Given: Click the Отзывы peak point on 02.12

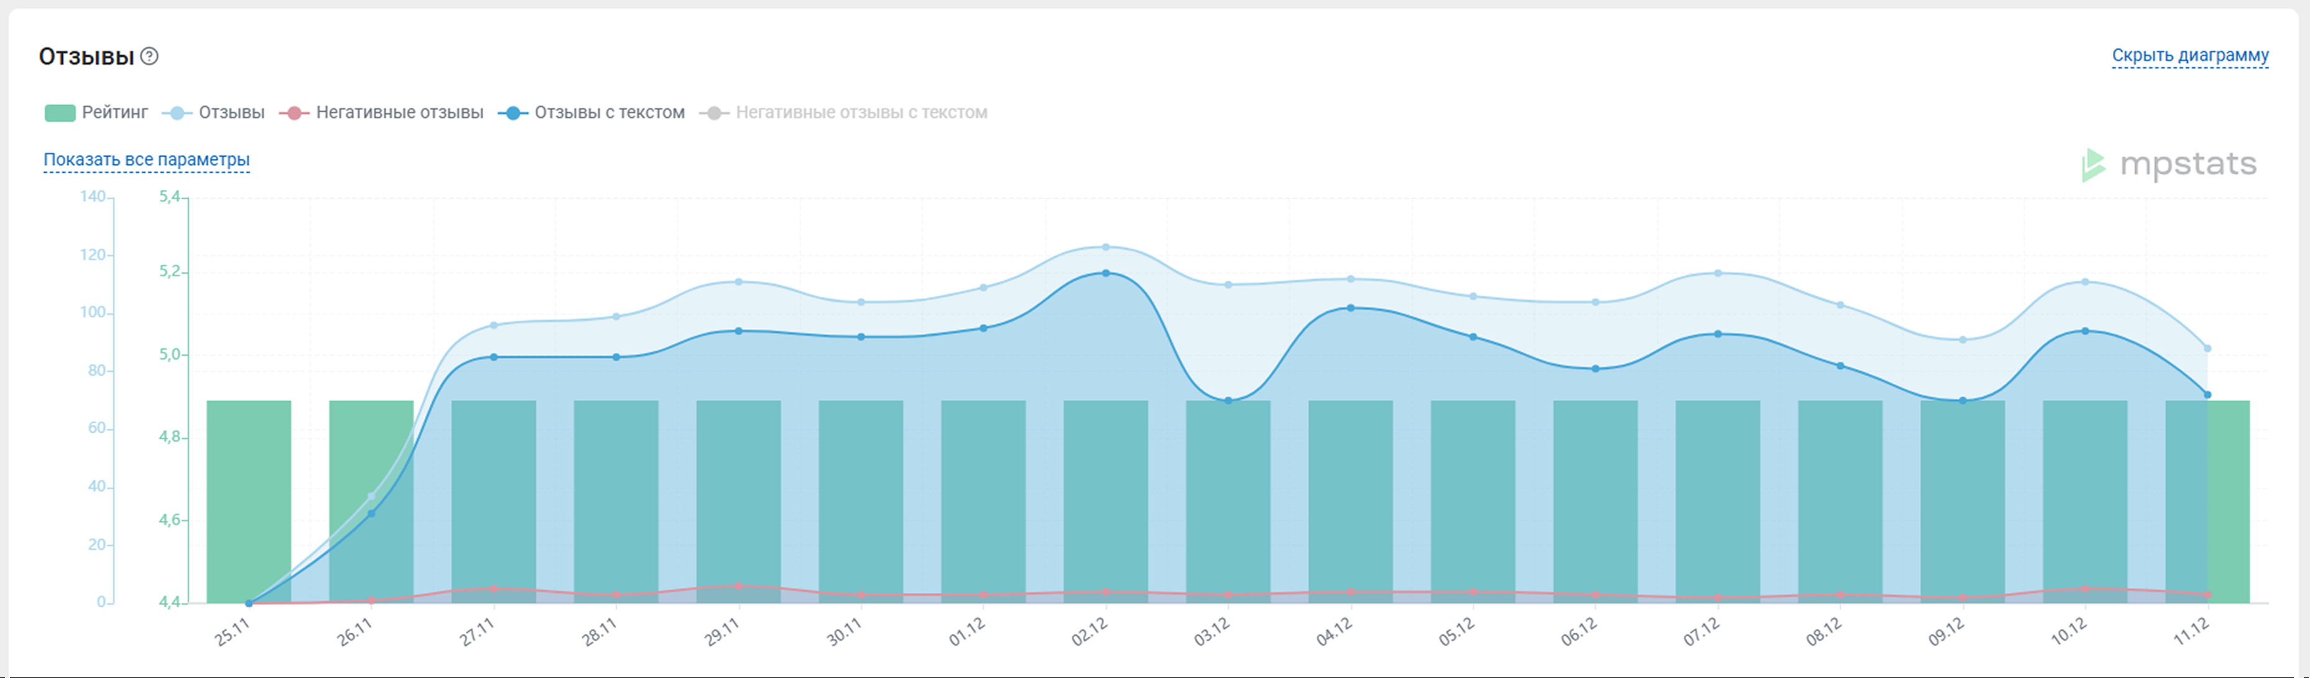Looking at the screenshot, I should click(1106, 246).
